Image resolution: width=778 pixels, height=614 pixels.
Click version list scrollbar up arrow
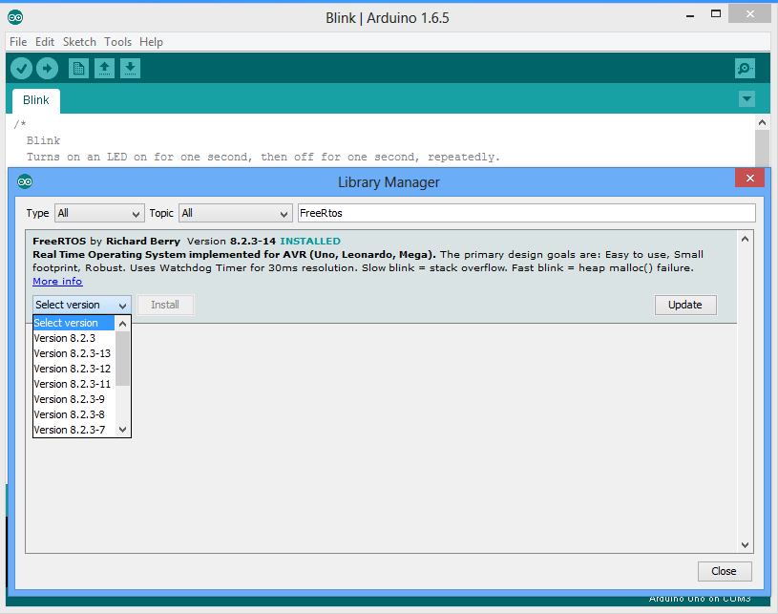click(123, 324)
